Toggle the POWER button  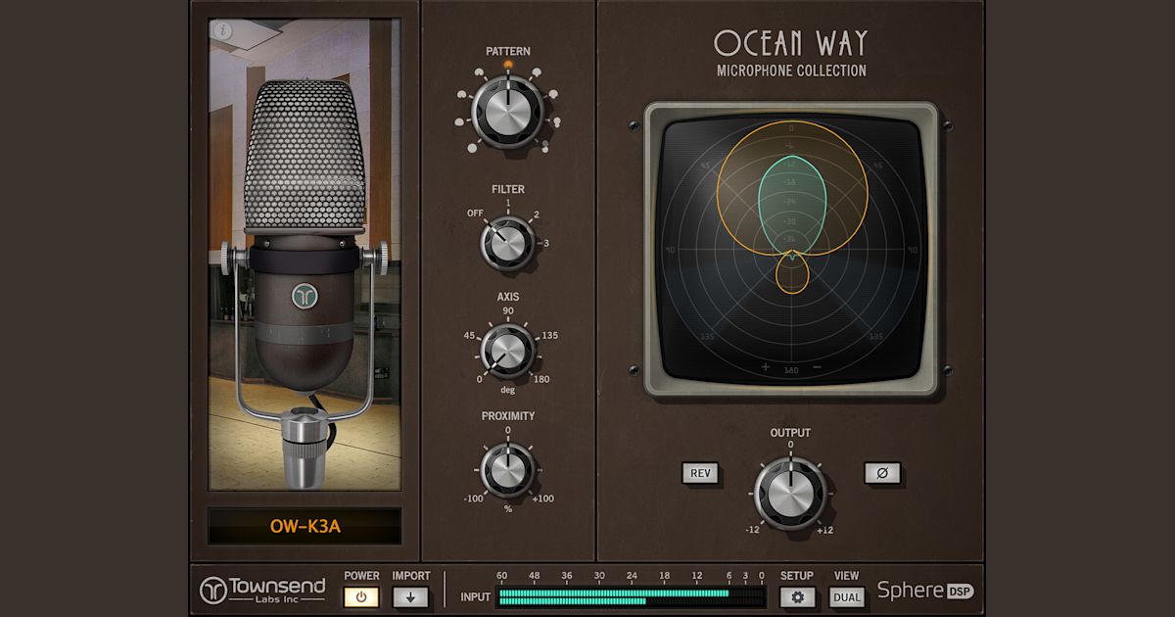tap(361, 596)
